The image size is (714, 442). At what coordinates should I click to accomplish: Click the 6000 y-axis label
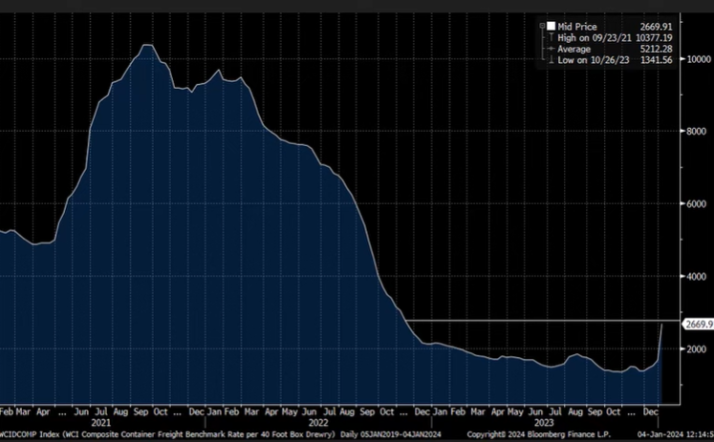click(696, 204)
